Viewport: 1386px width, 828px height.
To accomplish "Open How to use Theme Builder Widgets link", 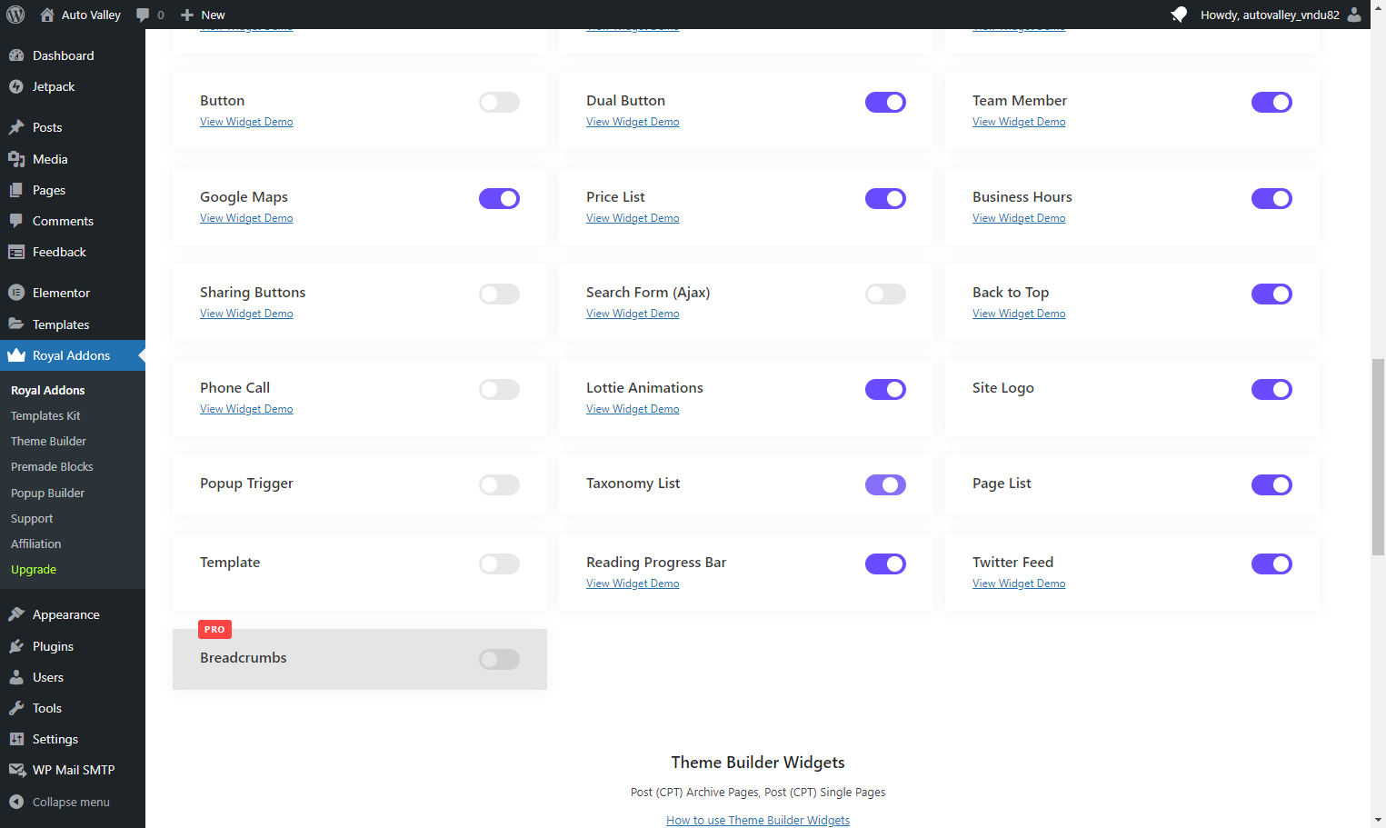I will point(758,820).
